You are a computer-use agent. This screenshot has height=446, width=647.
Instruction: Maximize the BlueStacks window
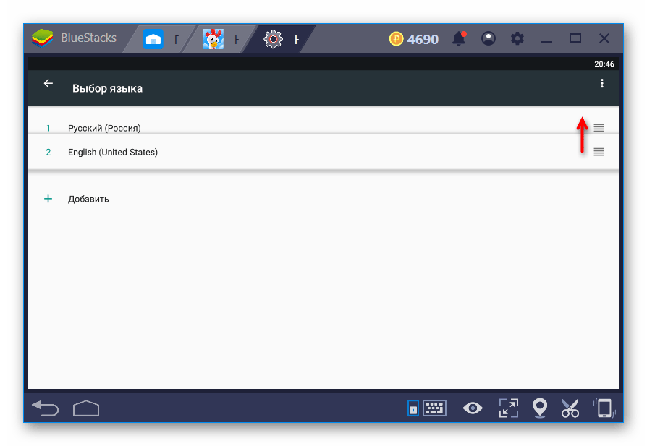[x=575, y=39]
